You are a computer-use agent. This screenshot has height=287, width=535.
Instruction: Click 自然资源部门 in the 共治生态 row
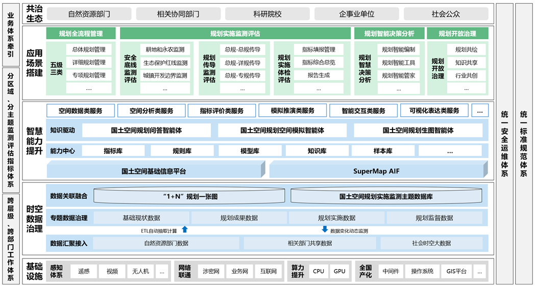[89, 14]
